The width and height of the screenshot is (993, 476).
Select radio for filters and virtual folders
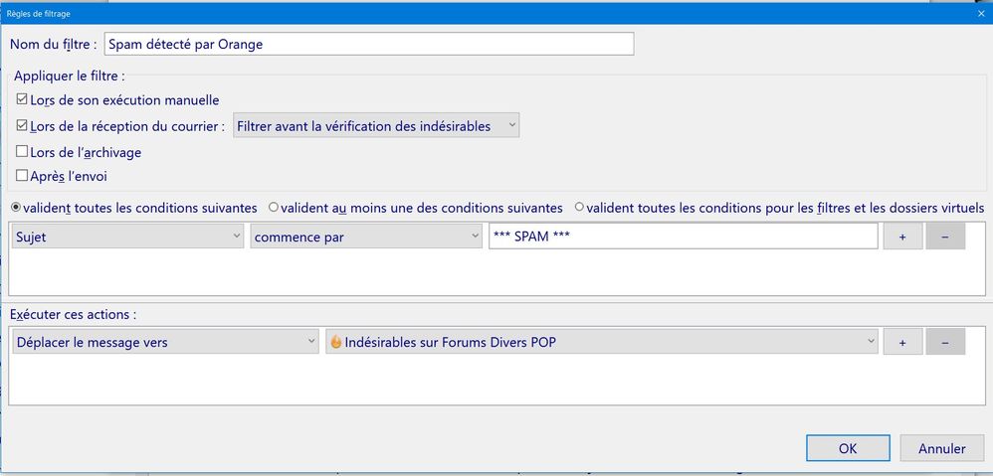(579, 208)
